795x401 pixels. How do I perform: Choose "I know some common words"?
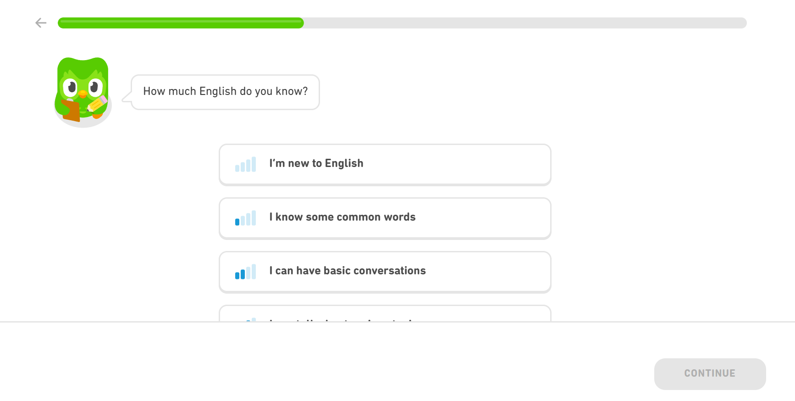(385, 218)
